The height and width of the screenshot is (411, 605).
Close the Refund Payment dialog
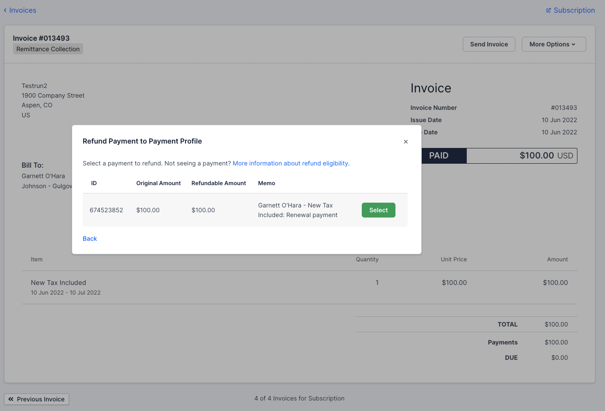point(406,141)
